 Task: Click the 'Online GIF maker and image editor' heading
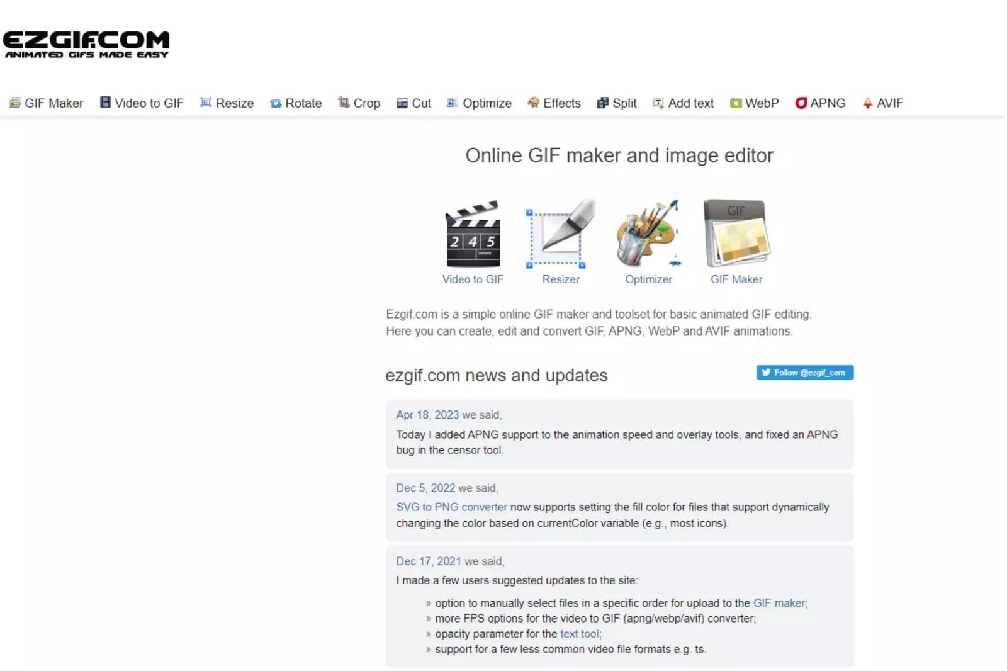tap(619, 155)
